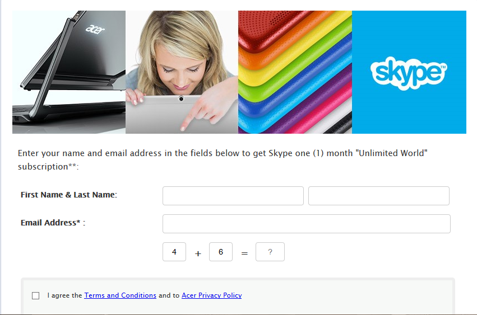Click the acer logo on laptop lid
Viewport: 477px width, 315px height.
pyautogui.click(x=95, y=29)
